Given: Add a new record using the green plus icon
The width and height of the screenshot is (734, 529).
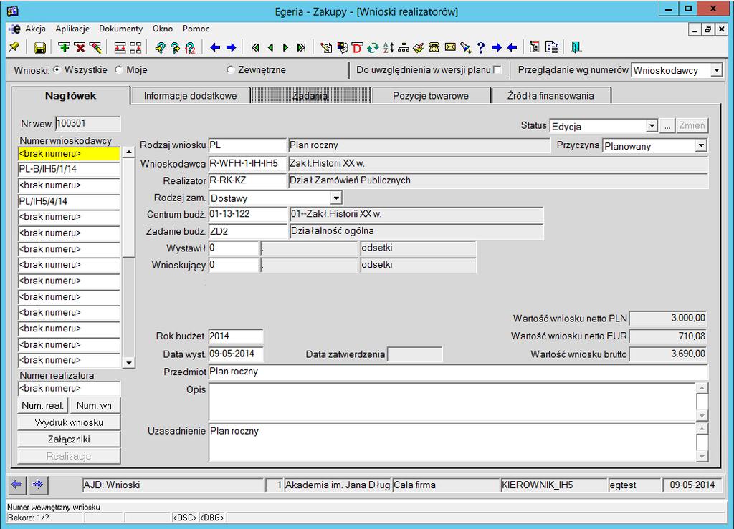Looking at the screenshot, I should (x=64, y=47).
